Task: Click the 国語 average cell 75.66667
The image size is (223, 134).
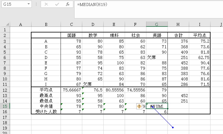Action: tap(71, 90)
